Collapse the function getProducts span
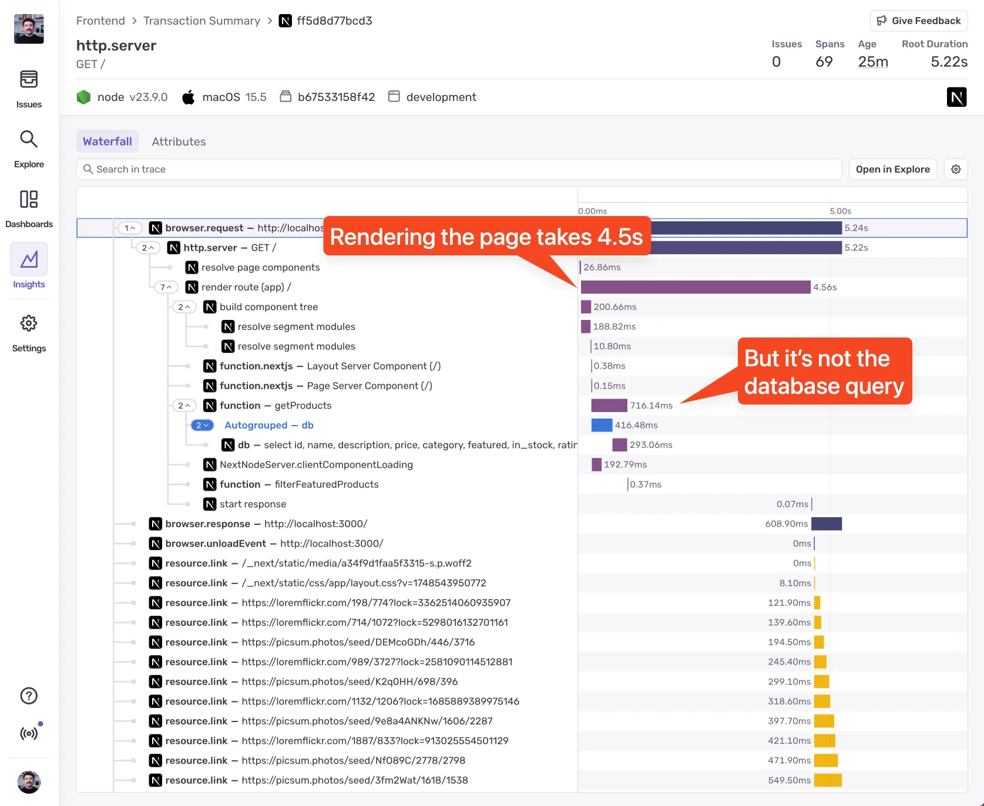The image size is (984, 806). click(184, 406)
